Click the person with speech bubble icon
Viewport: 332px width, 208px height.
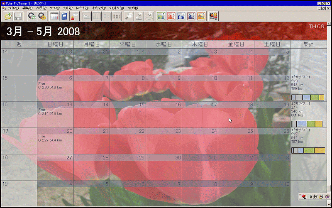(75, 16)
